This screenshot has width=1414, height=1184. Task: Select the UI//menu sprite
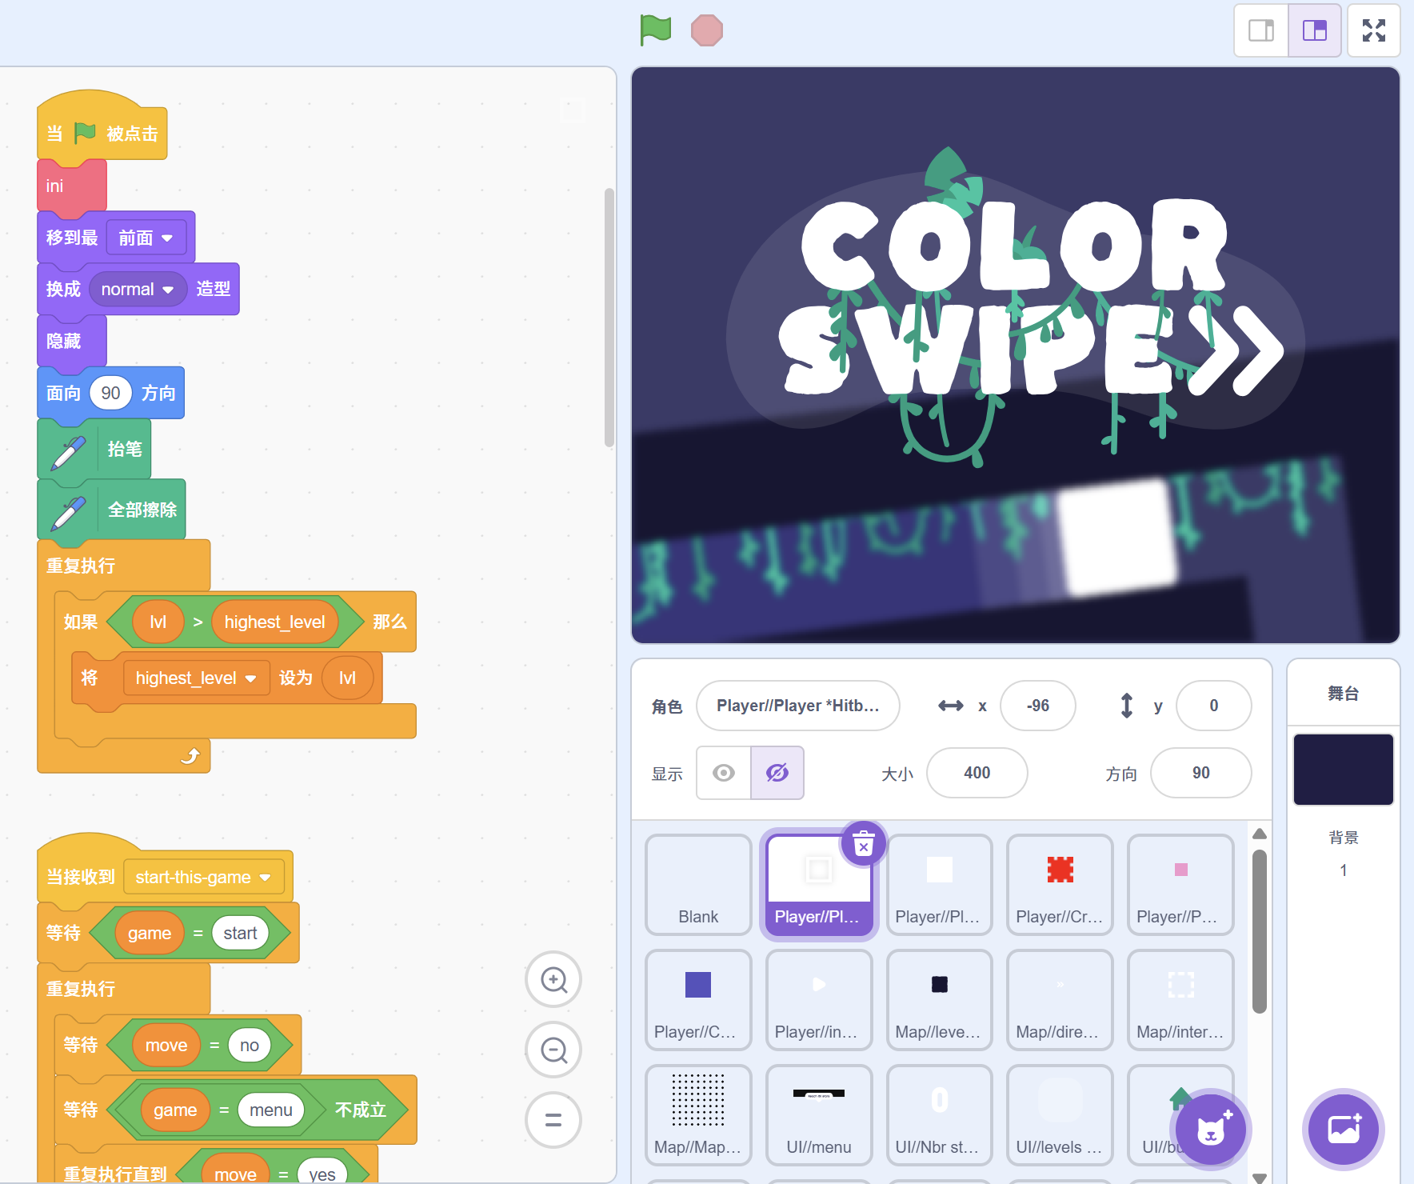pyautogui.click(x=818, y=1114)
